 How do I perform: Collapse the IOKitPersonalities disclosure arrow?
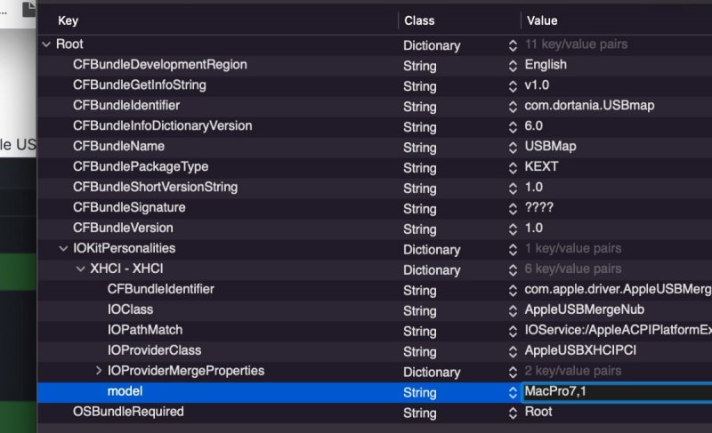tap(63, 249)
